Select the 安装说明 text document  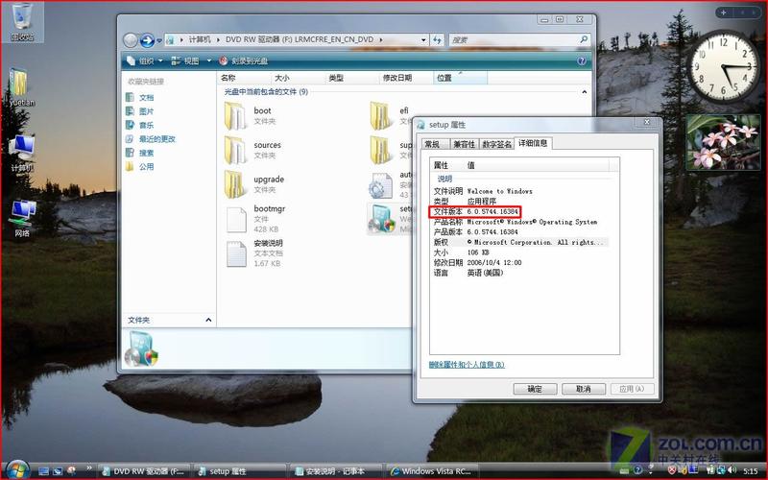tap(254, 252)
